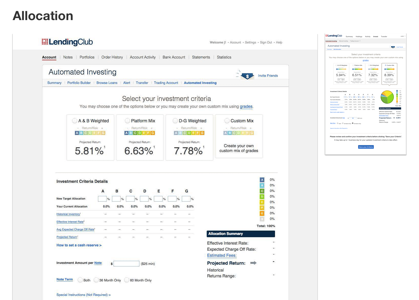The height and width of the screenshot is (300, 419).
Task: Open the Order History tab
Action: point(112,57)
